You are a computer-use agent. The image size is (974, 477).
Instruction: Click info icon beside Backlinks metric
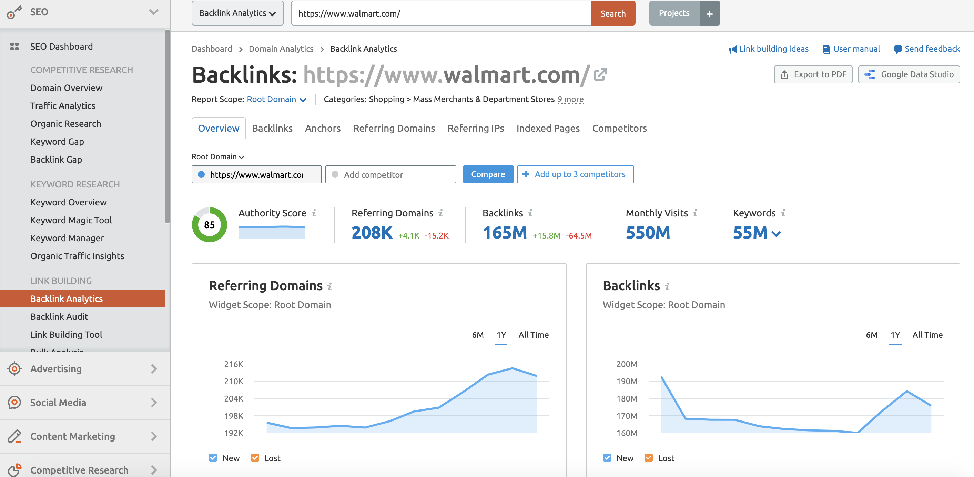pos(530,213)
